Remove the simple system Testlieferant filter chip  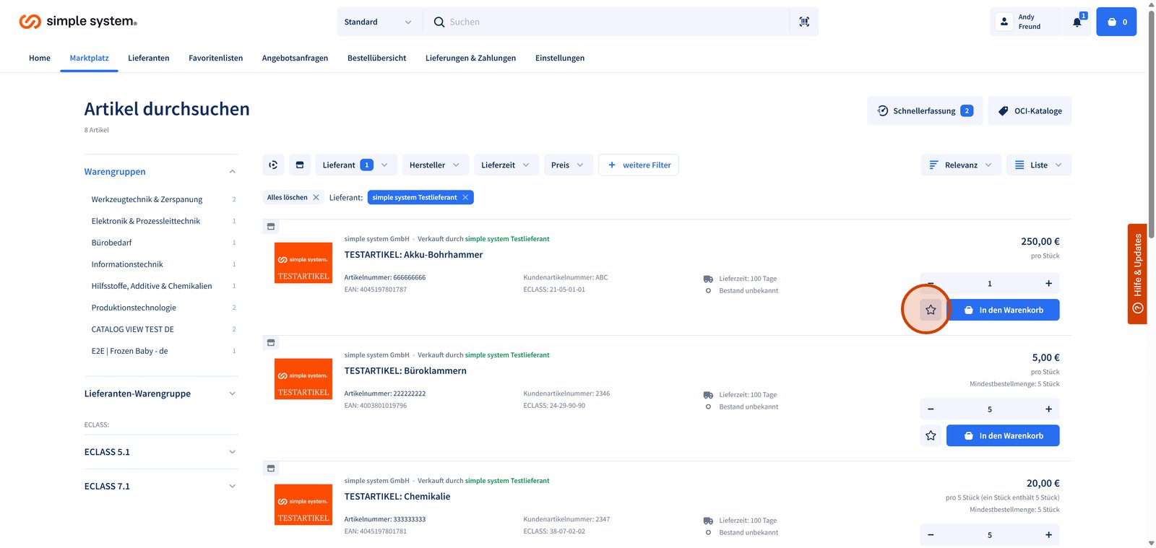(x=465, y=197)
